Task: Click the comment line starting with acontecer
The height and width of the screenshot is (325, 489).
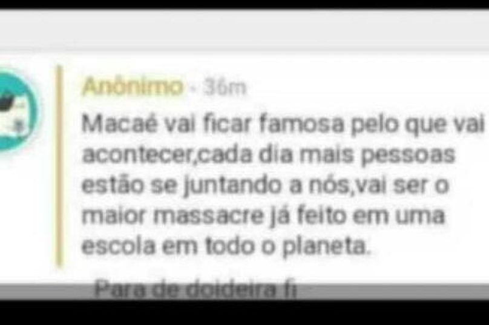Action: [x=268, y=155]
